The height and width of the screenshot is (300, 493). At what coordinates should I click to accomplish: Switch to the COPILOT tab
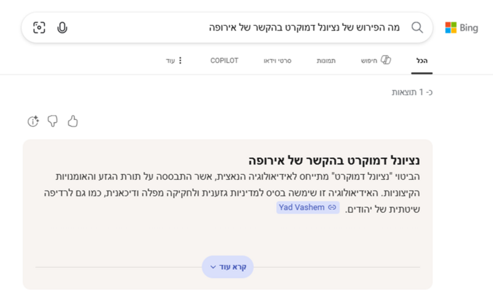click(224, 60)
